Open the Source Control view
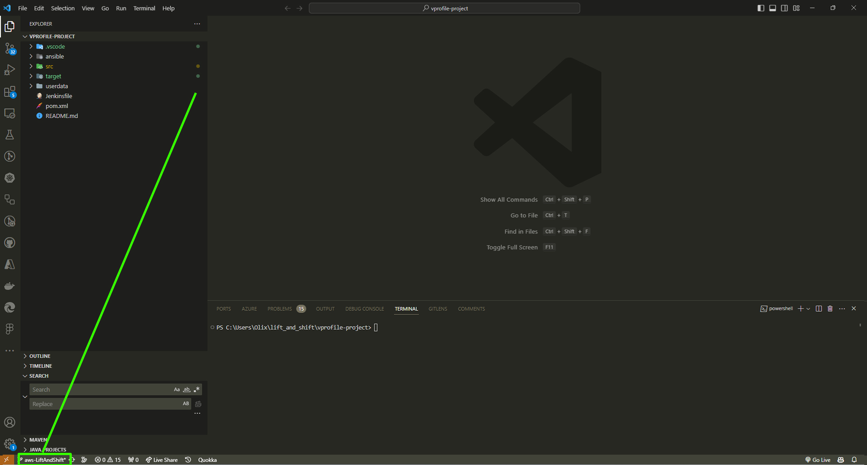 (x=9, y=48)
